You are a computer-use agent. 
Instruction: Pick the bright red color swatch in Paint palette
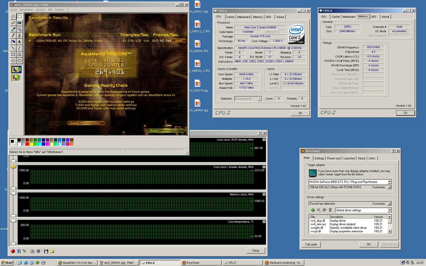pos(27,144)
